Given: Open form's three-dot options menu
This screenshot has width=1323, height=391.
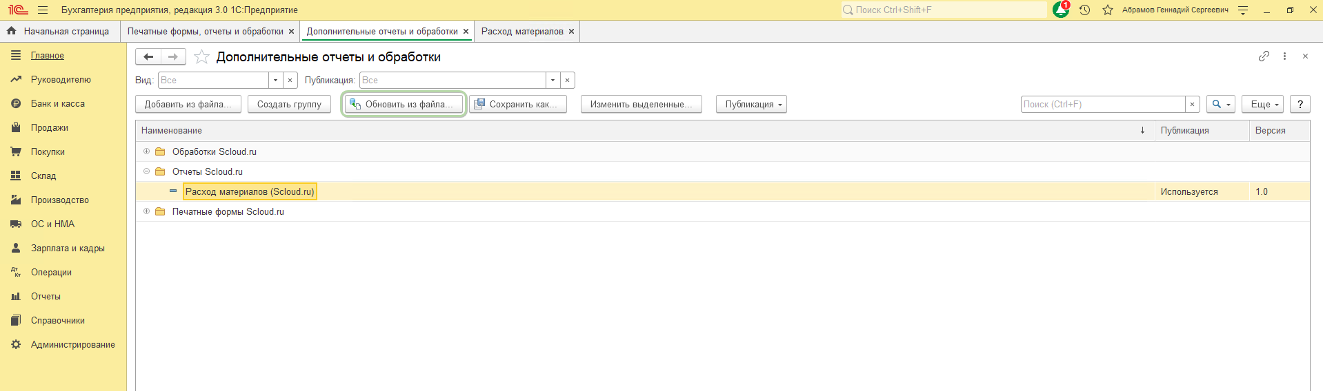Looking at the screenshot, I should pyautogui.click(x=1284, y=56).
